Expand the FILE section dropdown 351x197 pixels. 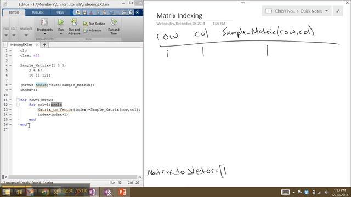click(x=6, y=35)
